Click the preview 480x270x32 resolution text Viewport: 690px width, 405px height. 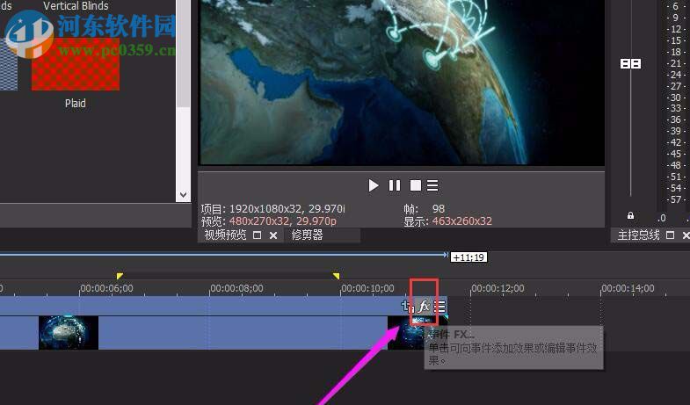click(282, 221)
